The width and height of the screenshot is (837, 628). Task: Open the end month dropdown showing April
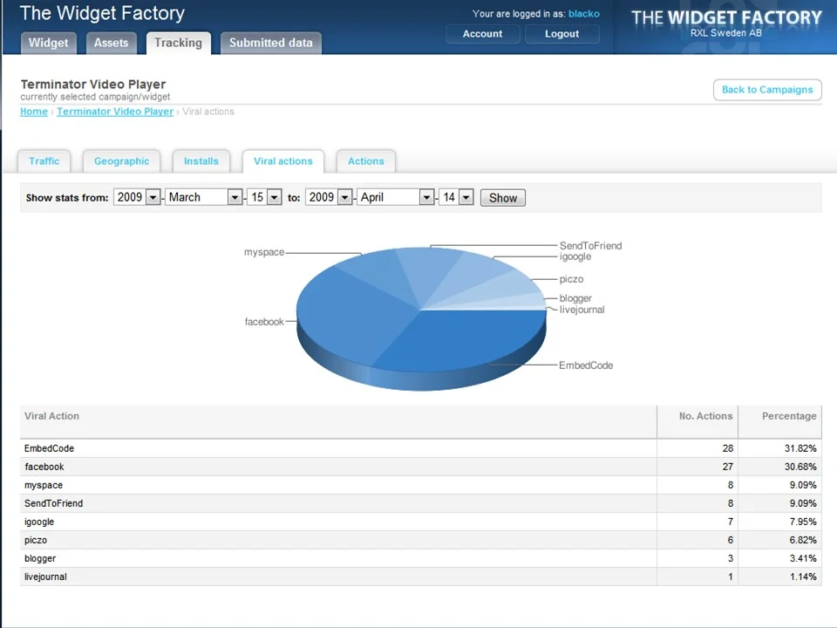[x=395, y=198]
